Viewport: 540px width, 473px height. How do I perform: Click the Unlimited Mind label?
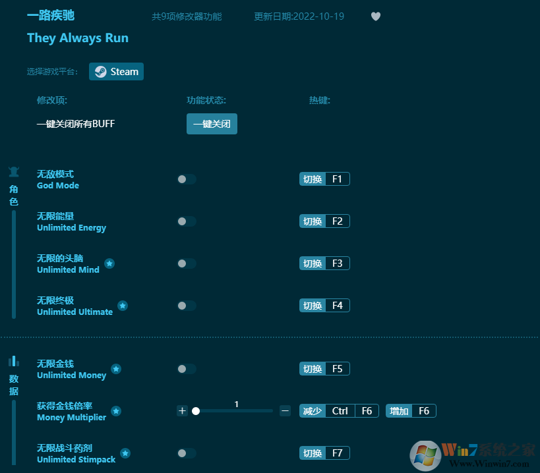click(x=68, y=269)
